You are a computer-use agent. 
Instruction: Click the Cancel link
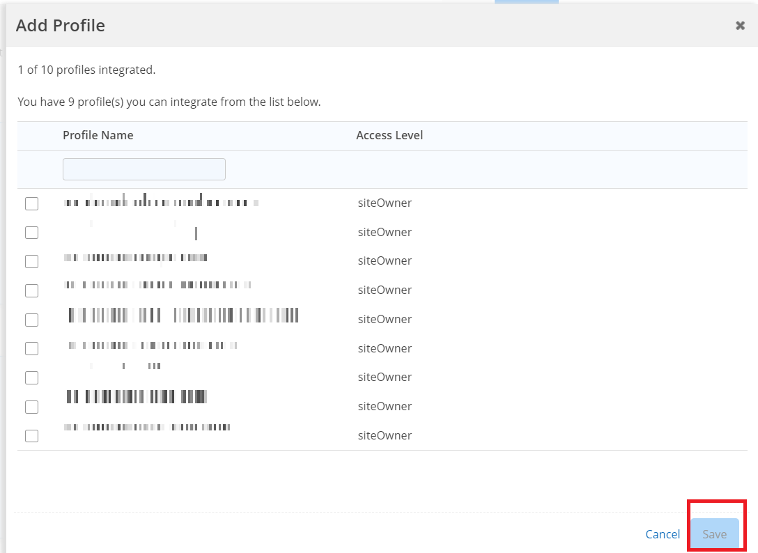click(662, 534)
